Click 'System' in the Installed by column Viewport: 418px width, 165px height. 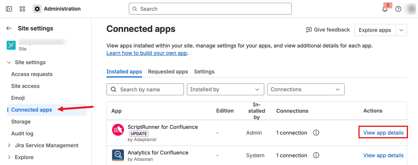pyautogui.click(x=255, y=155)
